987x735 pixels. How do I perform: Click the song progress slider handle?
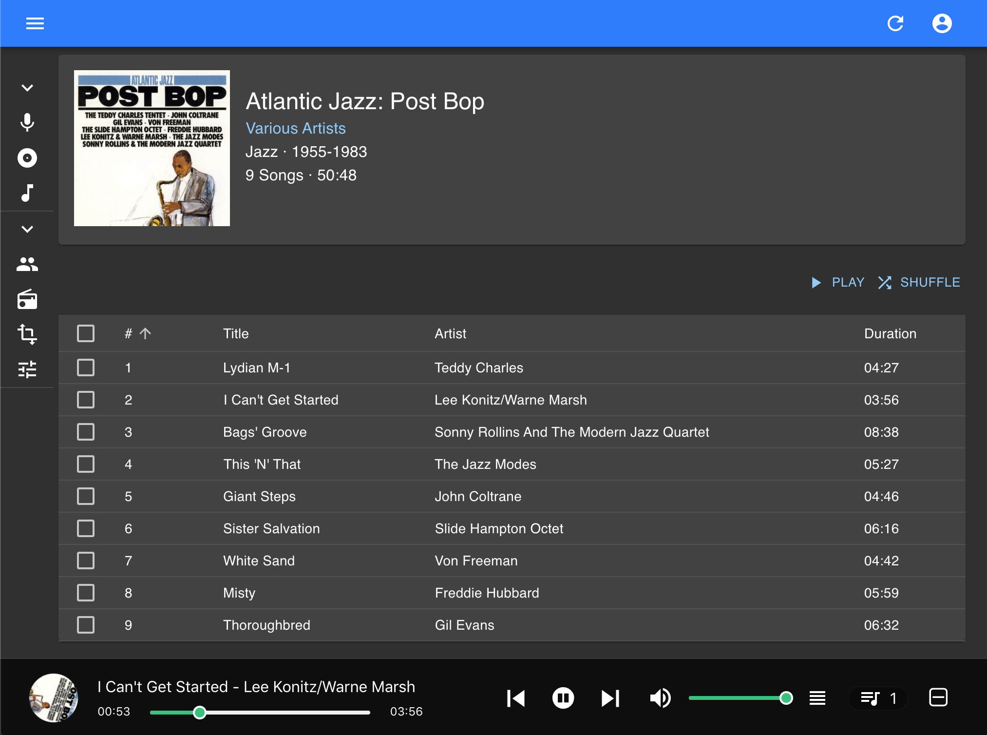pos(199,712)
